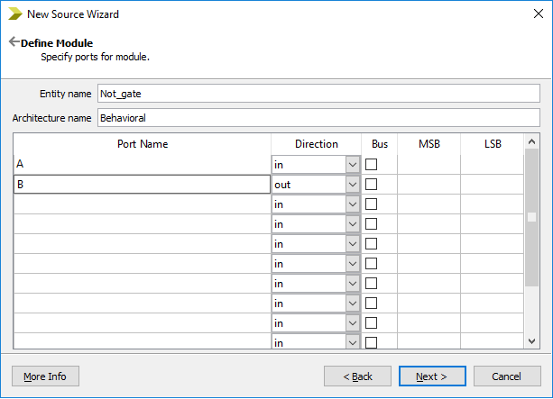Open Direction dropdown for port A
This screenshot has height=399, width=553.
coord(352,165)
